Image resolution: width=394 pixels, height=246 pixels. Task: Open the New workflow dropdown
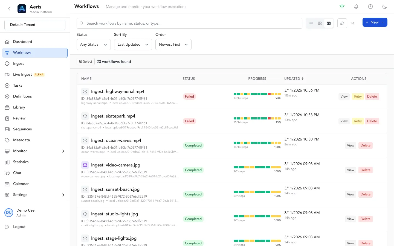[375, 22]
